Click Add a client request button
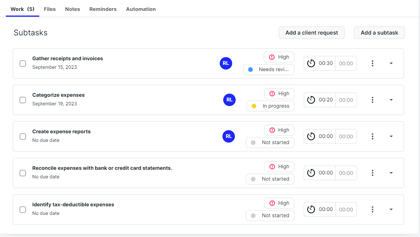Viewport: 420px width, 237px height. (x=311, y=33)
